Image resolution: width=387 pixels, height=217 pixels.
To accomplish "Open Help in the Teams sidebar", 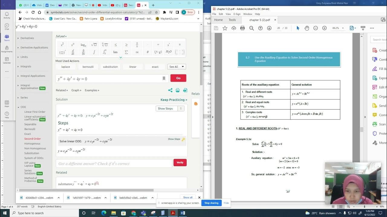I will (x=7, y=115).
